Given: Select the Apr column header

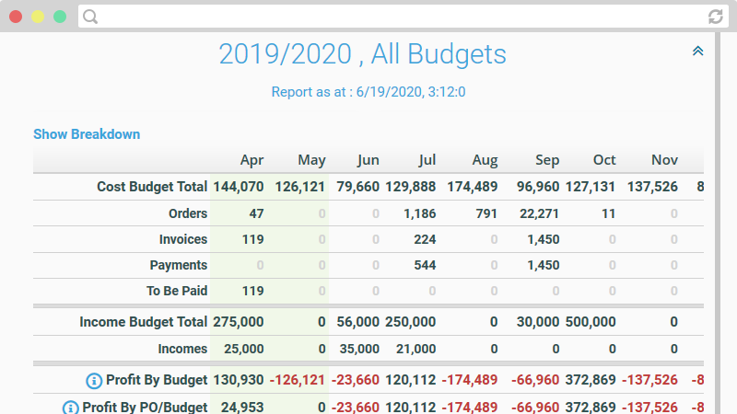Looking at the screenshot, I should [252, 160].
